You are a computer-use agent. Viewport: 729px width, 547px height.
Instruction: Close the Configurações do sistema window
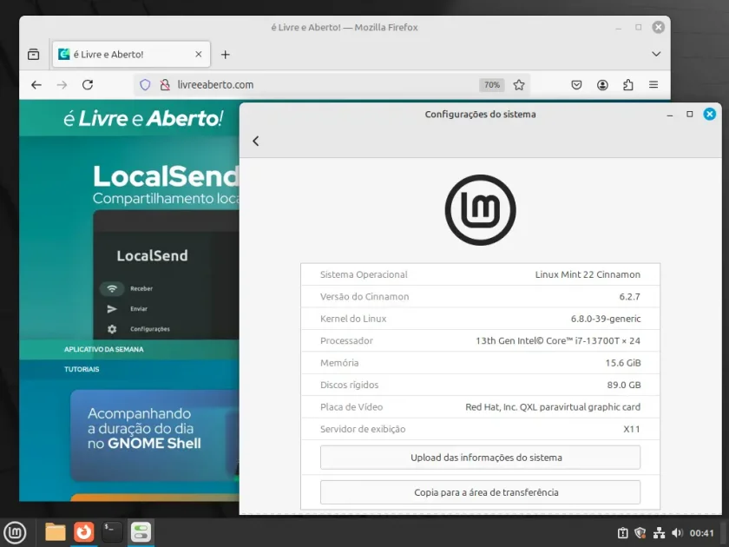[x=710, y=114]
